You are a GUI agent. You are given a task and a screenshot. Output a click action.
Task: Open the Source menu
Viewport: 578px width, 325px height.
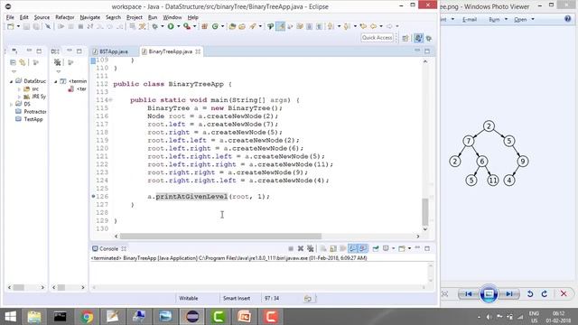tap(42, 17)
